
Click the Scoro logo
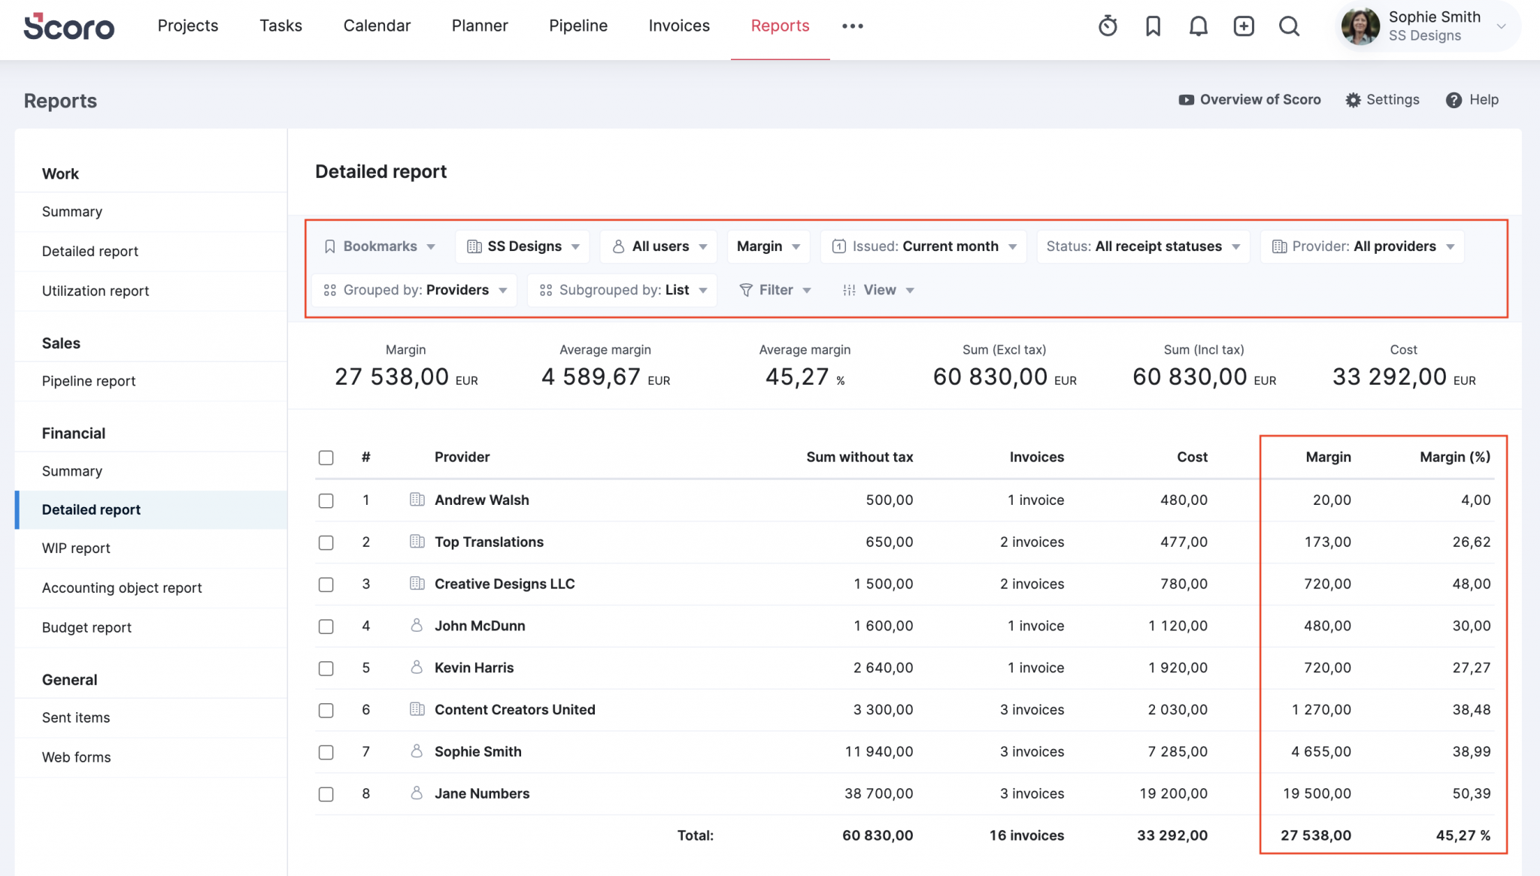pyautogui.click(x=69, y=26)
